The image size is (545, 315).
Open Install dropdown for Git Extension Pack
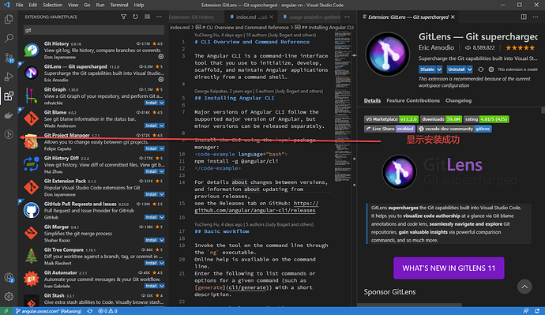point(162,194)
